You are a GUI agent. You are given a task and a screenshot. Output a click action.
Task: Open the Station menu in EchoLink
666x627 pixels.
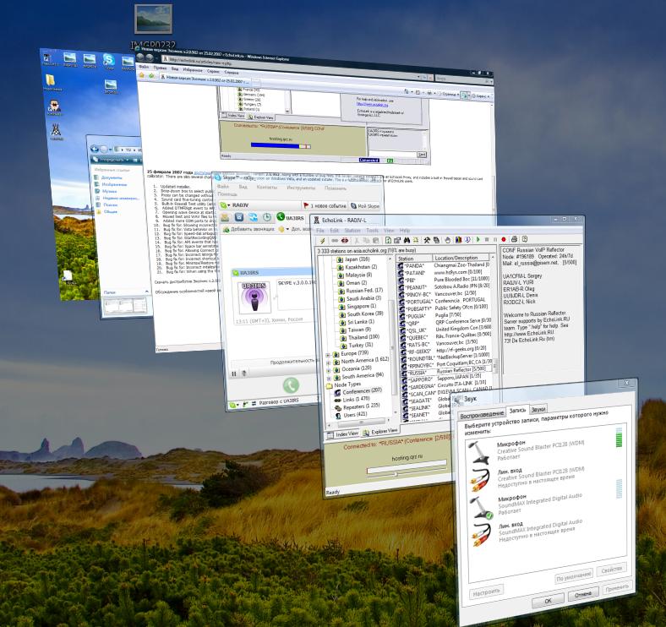352,230
